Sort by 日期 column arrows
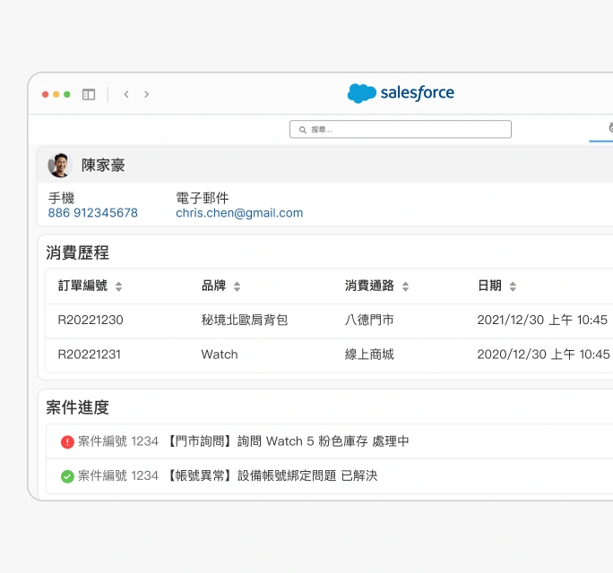The width and height of the screenshot is (613, 573). tap(513, 286)
